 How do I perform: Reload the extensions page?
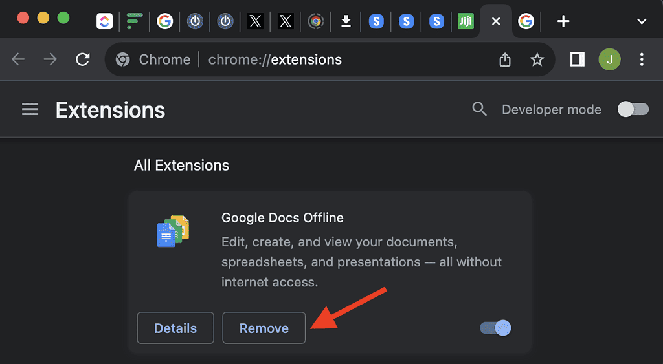[x=82, y=60]
